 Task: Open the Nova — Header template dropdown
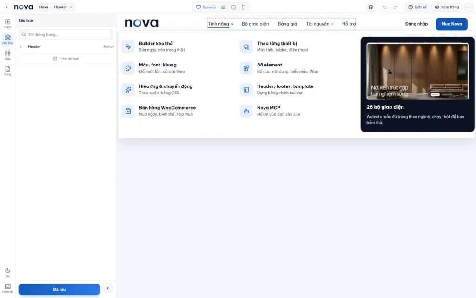click(x=56, y=7)
